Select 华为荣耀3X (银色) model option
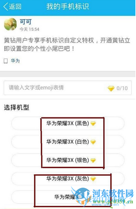 click(68, 160)
